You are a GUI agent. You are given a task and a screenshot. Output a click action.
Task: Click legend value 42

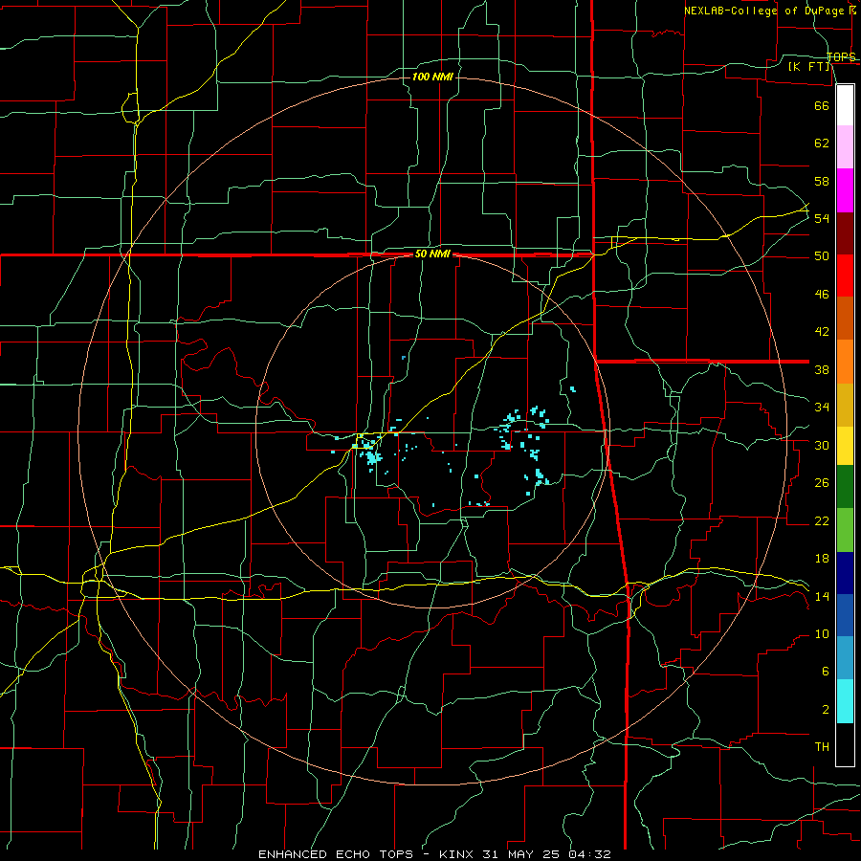tap(822, 332)
